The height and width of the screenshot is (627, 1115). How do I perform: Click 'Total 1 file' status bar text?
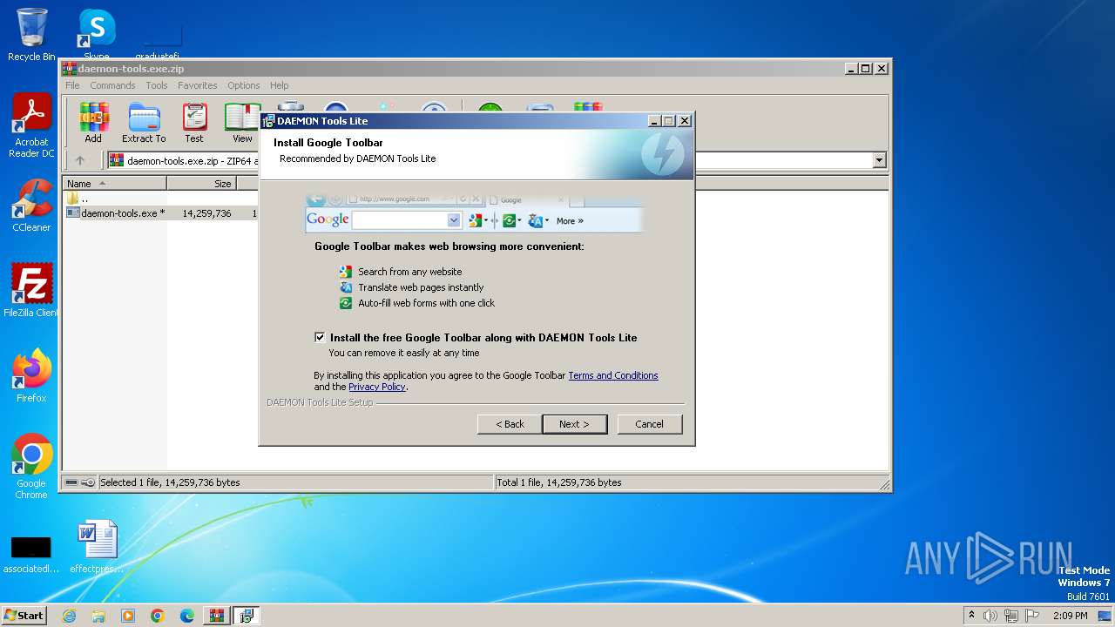pos(558,482)
